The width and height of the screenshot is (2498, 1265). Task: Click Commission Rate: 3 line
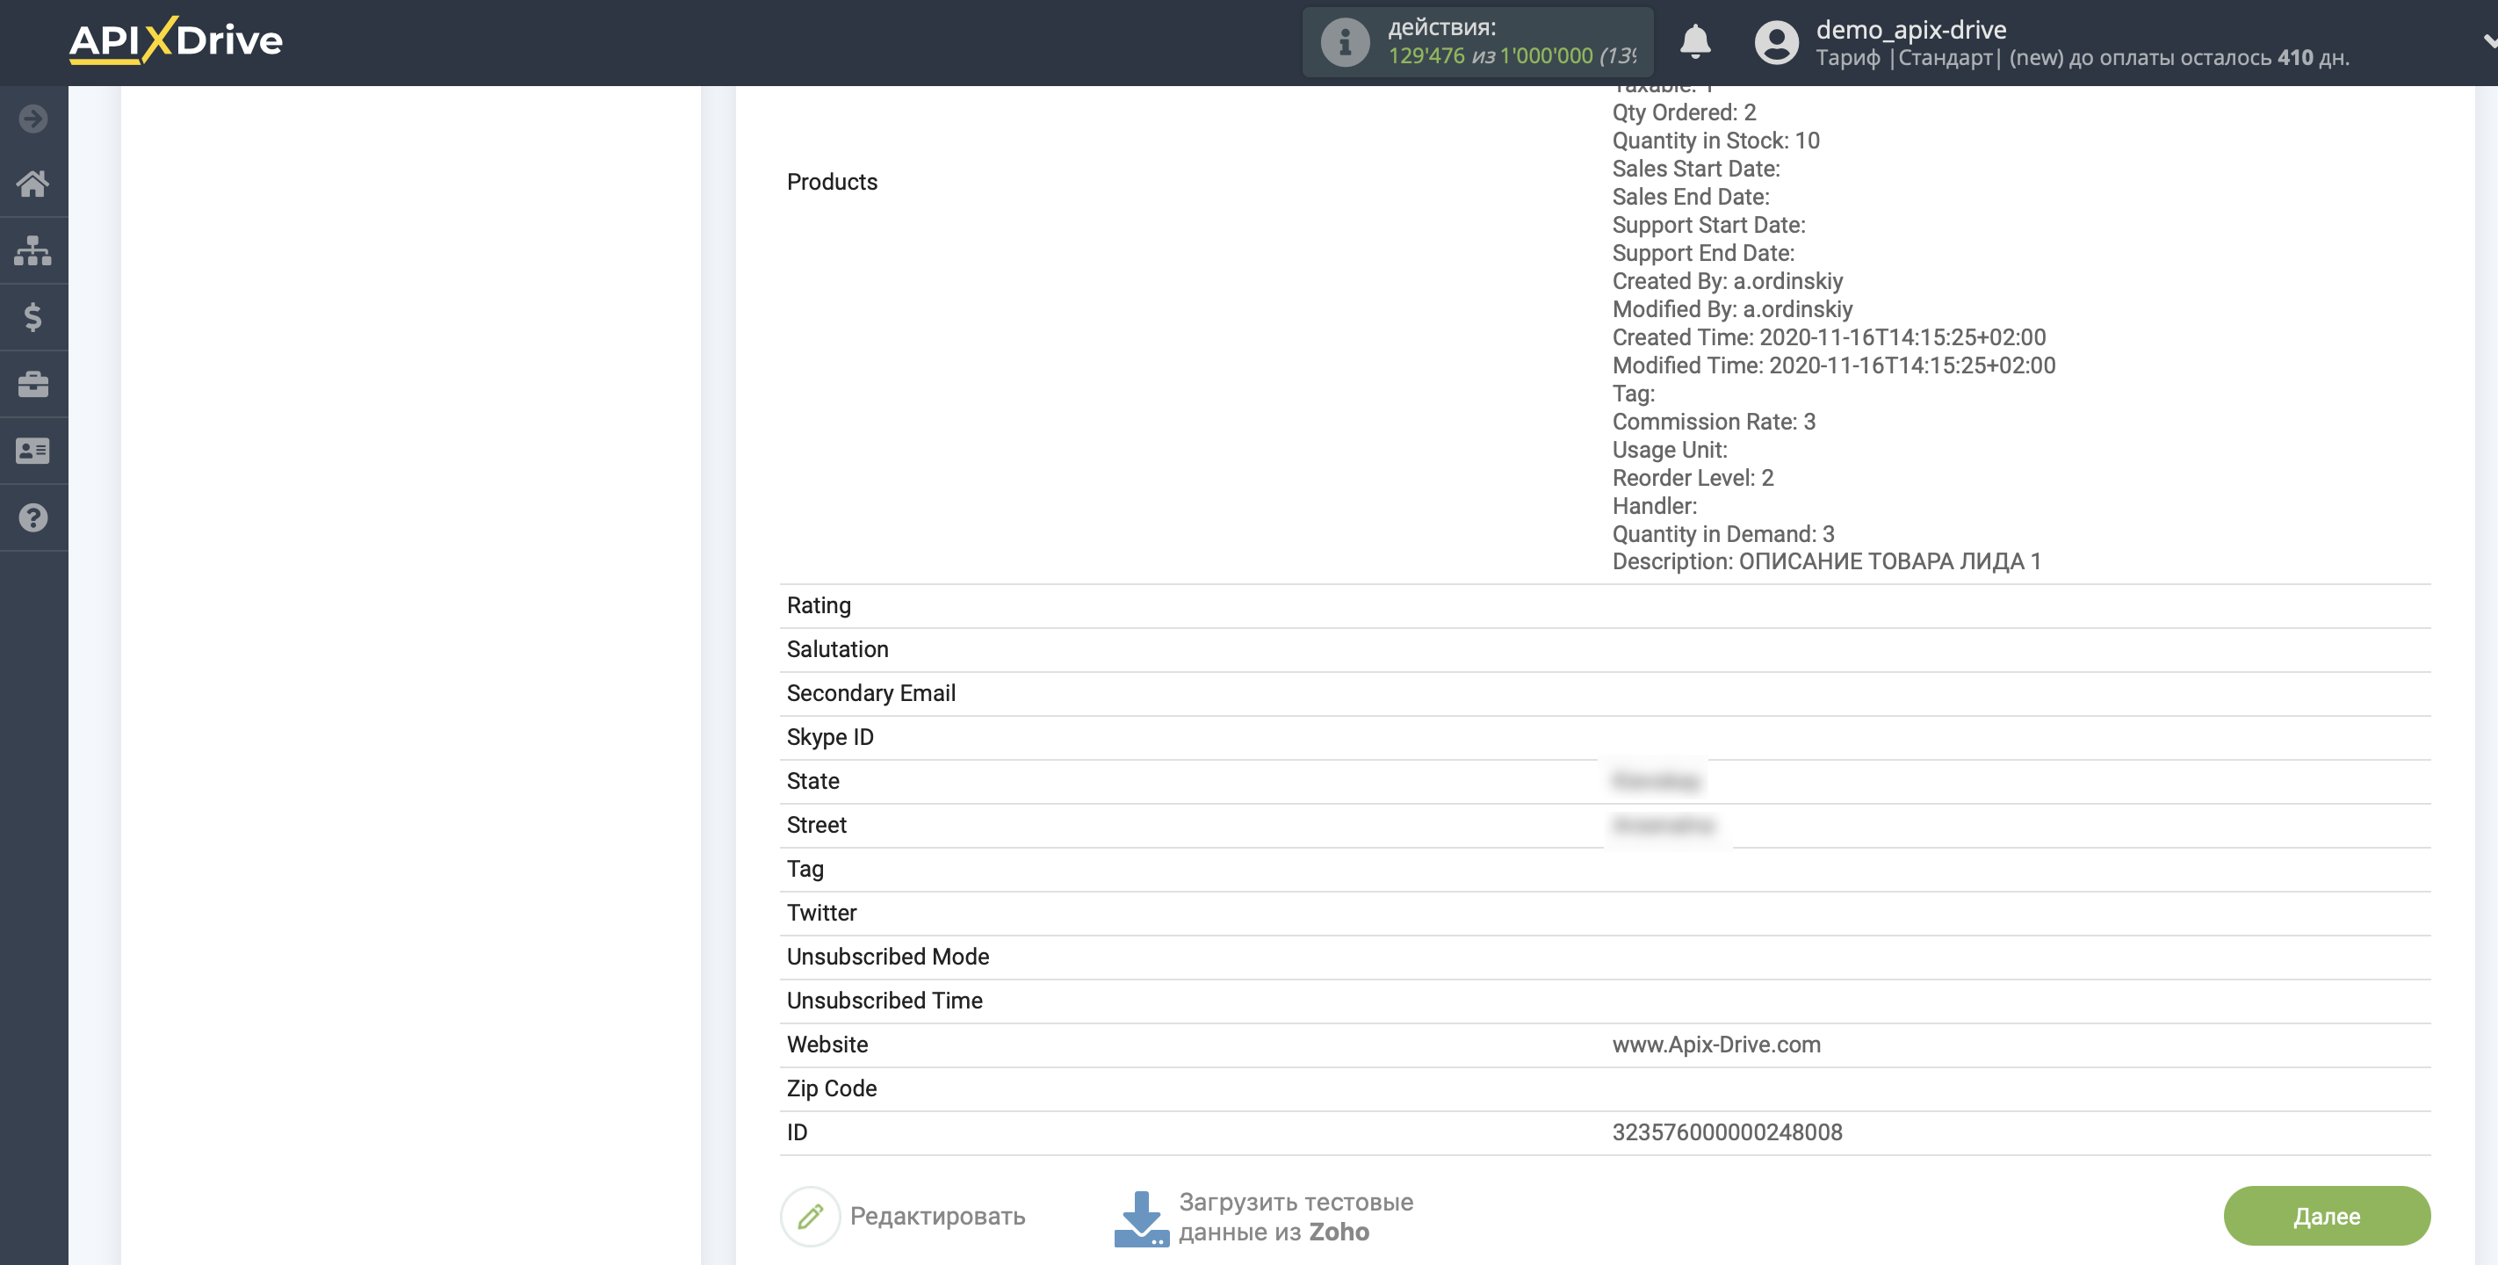coord(1713,422)
